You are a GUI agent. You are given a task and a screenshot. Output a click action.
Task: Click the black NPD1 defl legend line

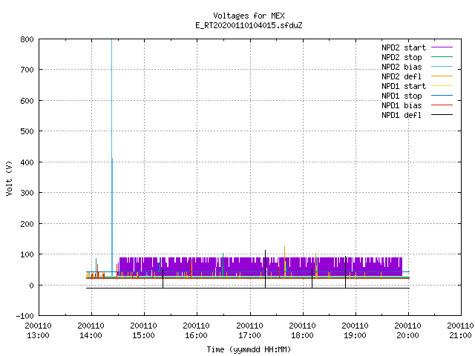pos(442,115)
